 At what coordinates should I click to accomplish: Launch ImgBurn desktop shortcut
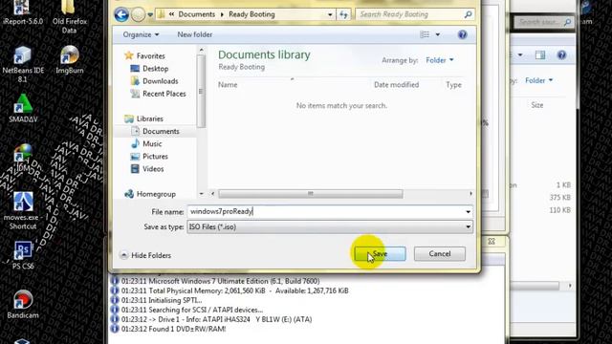[69, 59]
